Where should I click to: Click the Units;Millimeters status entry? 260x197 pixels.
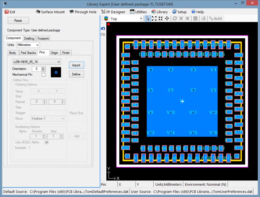(168, 184)
